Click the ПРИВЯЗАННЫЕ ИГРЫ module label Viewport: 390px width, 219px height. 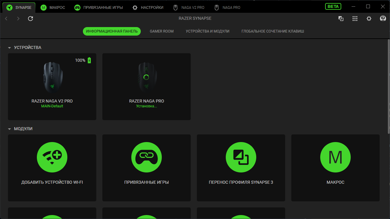pyautogui.click(x=147, y=182)
